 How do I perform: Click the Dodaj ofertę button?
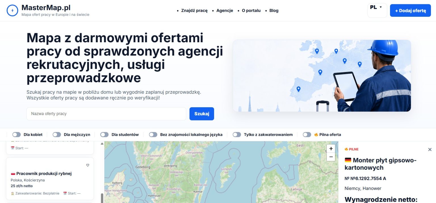pyautogui.click(x=410, y=10)
